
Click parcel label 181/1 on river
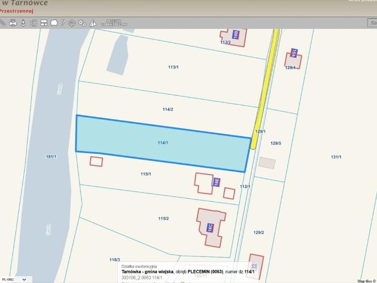click(51, 157)
